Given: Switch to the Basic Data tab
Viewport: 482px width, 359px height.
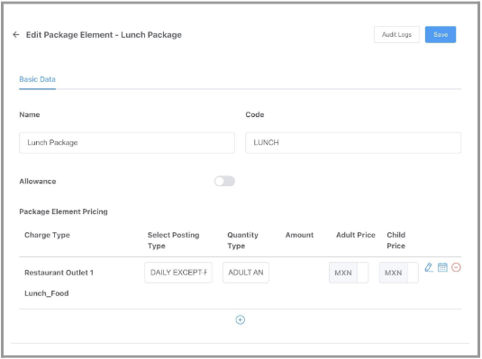Looking at the screenshot, I should coord(37,79).
